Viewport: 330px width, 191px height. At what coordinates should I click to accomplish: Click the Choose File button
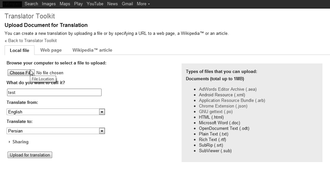click(21, 73)
